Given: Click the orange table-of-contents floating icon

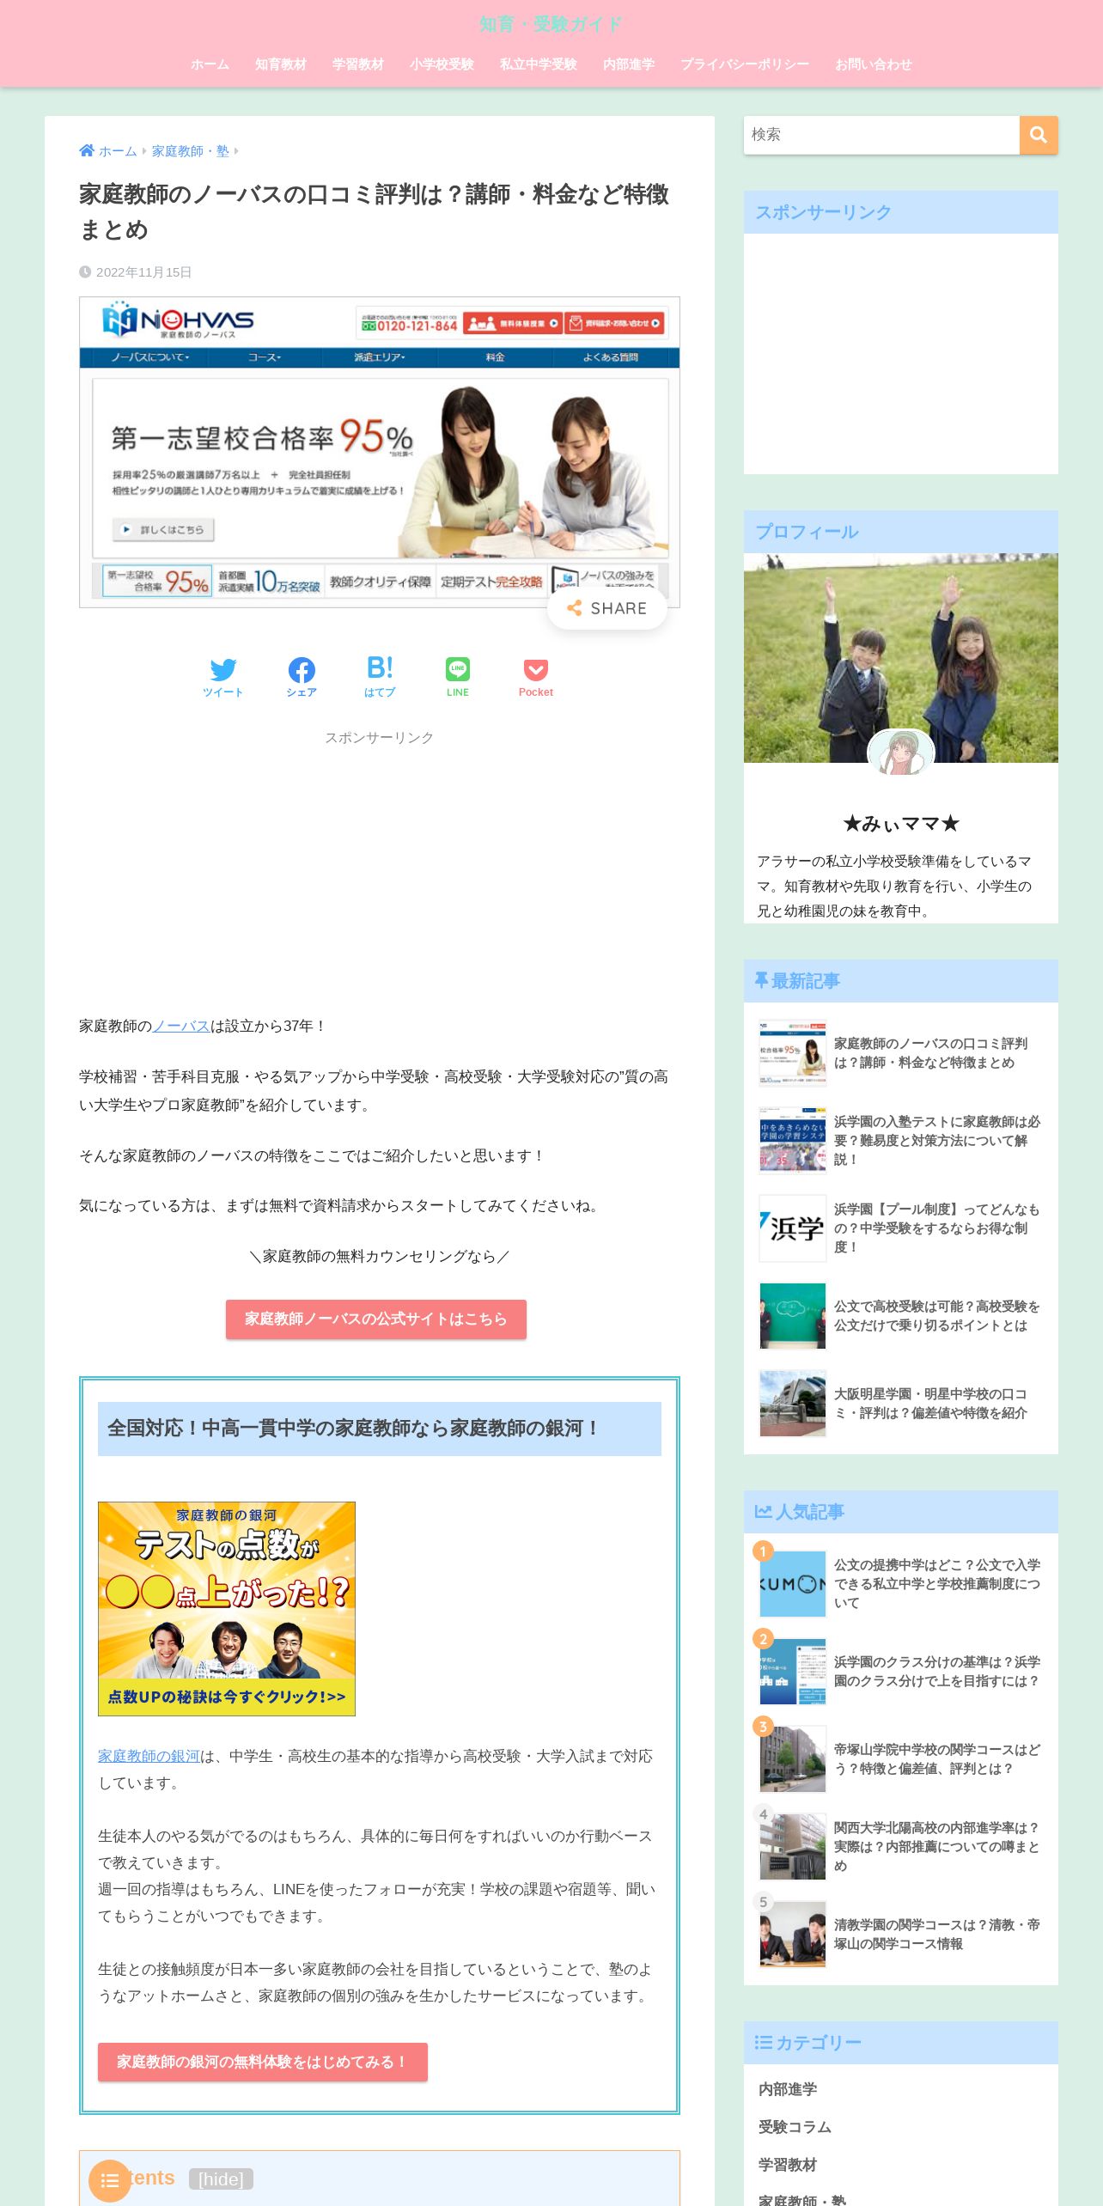Looking at the screenshot, I should click(110, 2180).
